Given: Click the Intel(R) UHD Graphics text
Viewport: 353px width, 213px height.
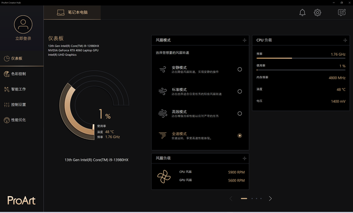Looking at the screenshot, I should pos(62,55).
